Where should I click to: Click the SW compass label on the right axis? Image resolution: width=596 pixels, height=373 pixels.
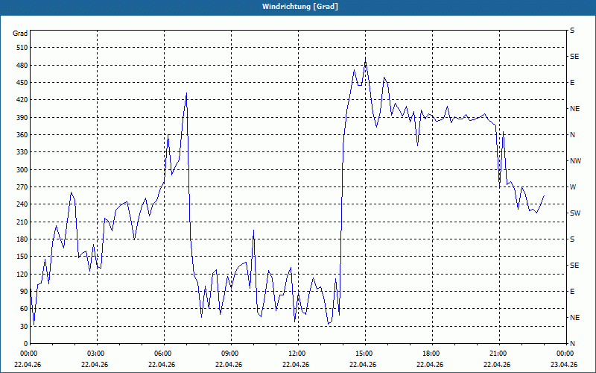point(575,213)
